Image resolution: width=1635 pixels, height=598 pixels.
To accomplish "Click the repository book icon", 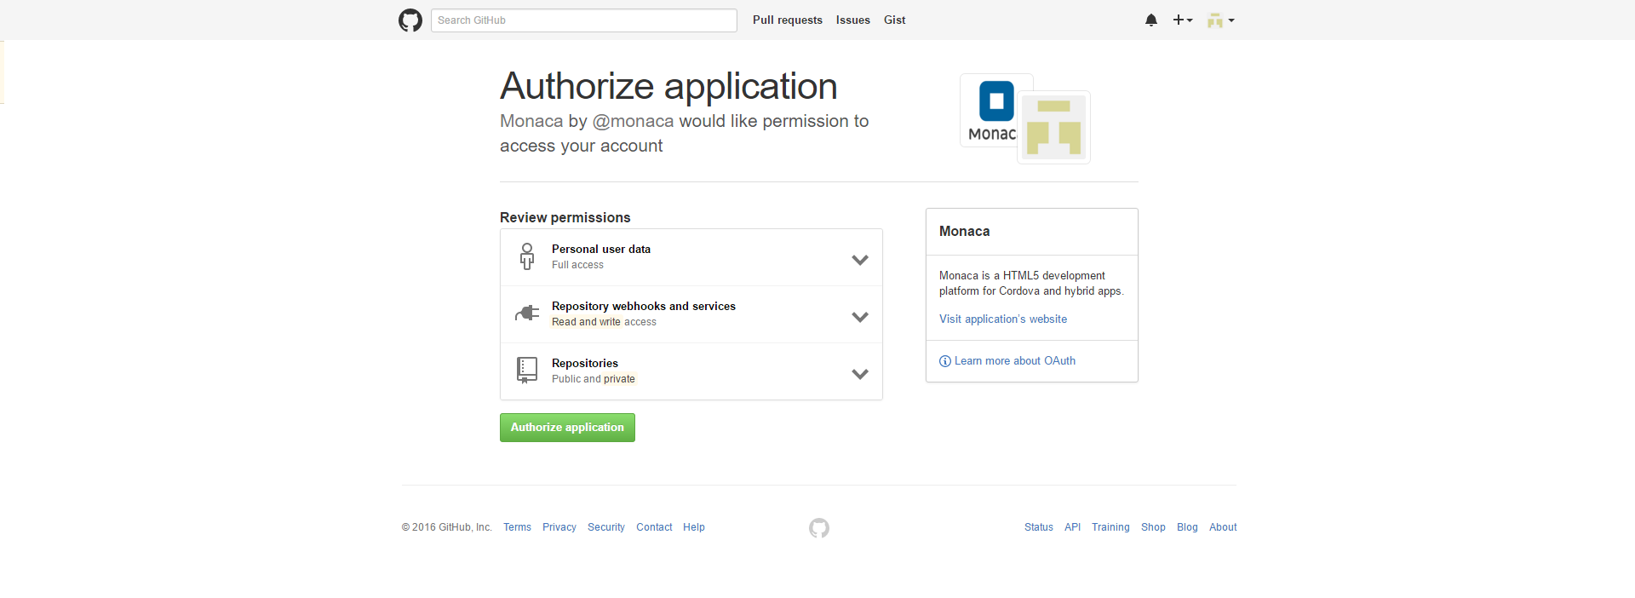I will 527,371.
